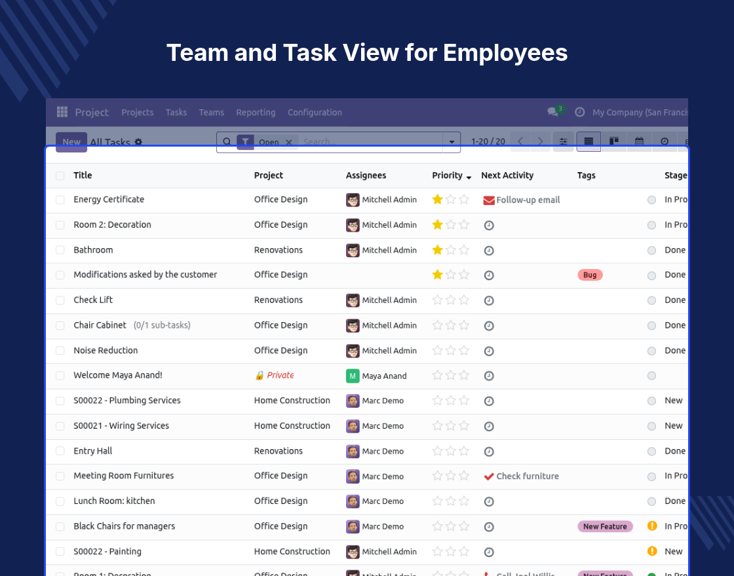
Task: Click the Project app title
Action: tap(92, 112)
